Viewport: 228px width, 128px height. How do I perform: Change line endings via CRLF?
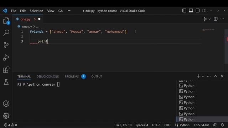point(168,125)
